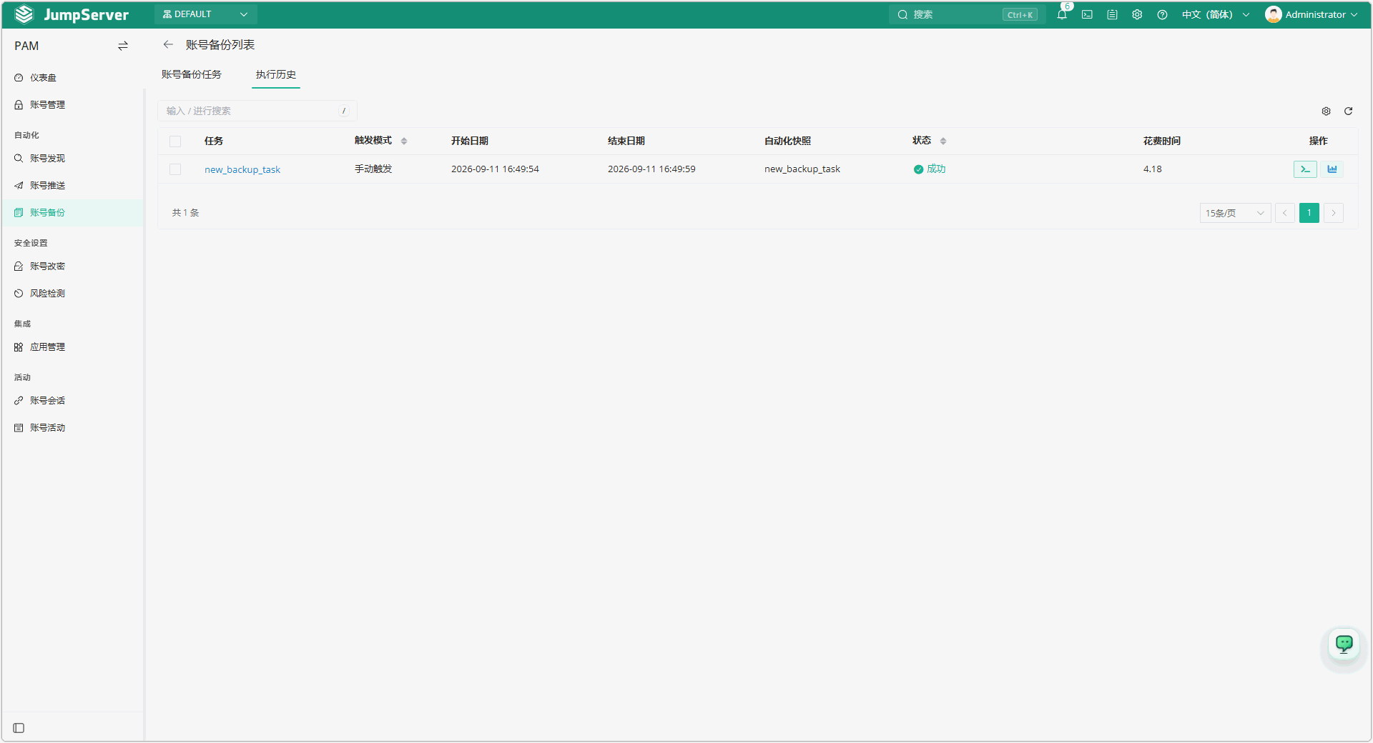Select all rows with the header checkbox
The height and width of the screenshot is (743, 1373).
pos(175,141)
